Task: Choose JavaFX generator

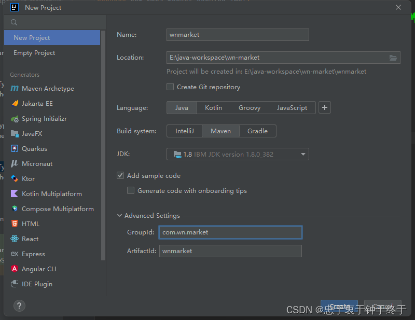Action: (x=52, y=134)
